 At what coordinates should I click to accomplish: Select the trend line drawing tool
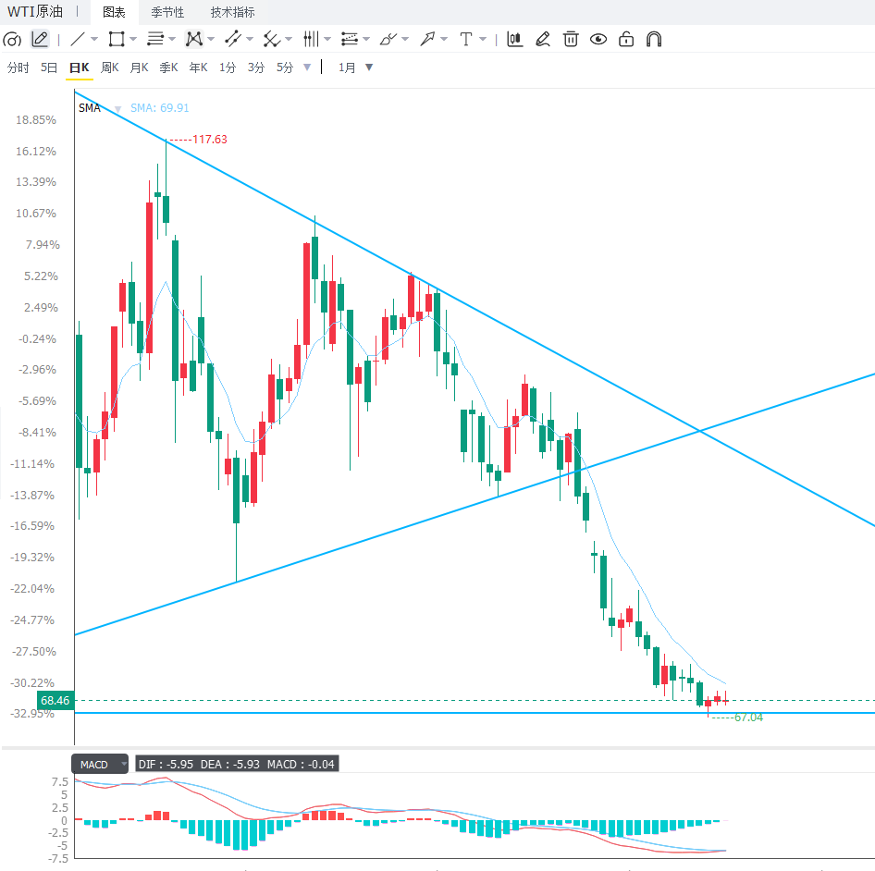(x=78, y=39)
